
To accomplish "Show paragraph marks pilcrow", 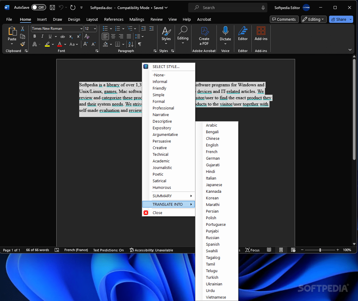I will coord(139,44).
